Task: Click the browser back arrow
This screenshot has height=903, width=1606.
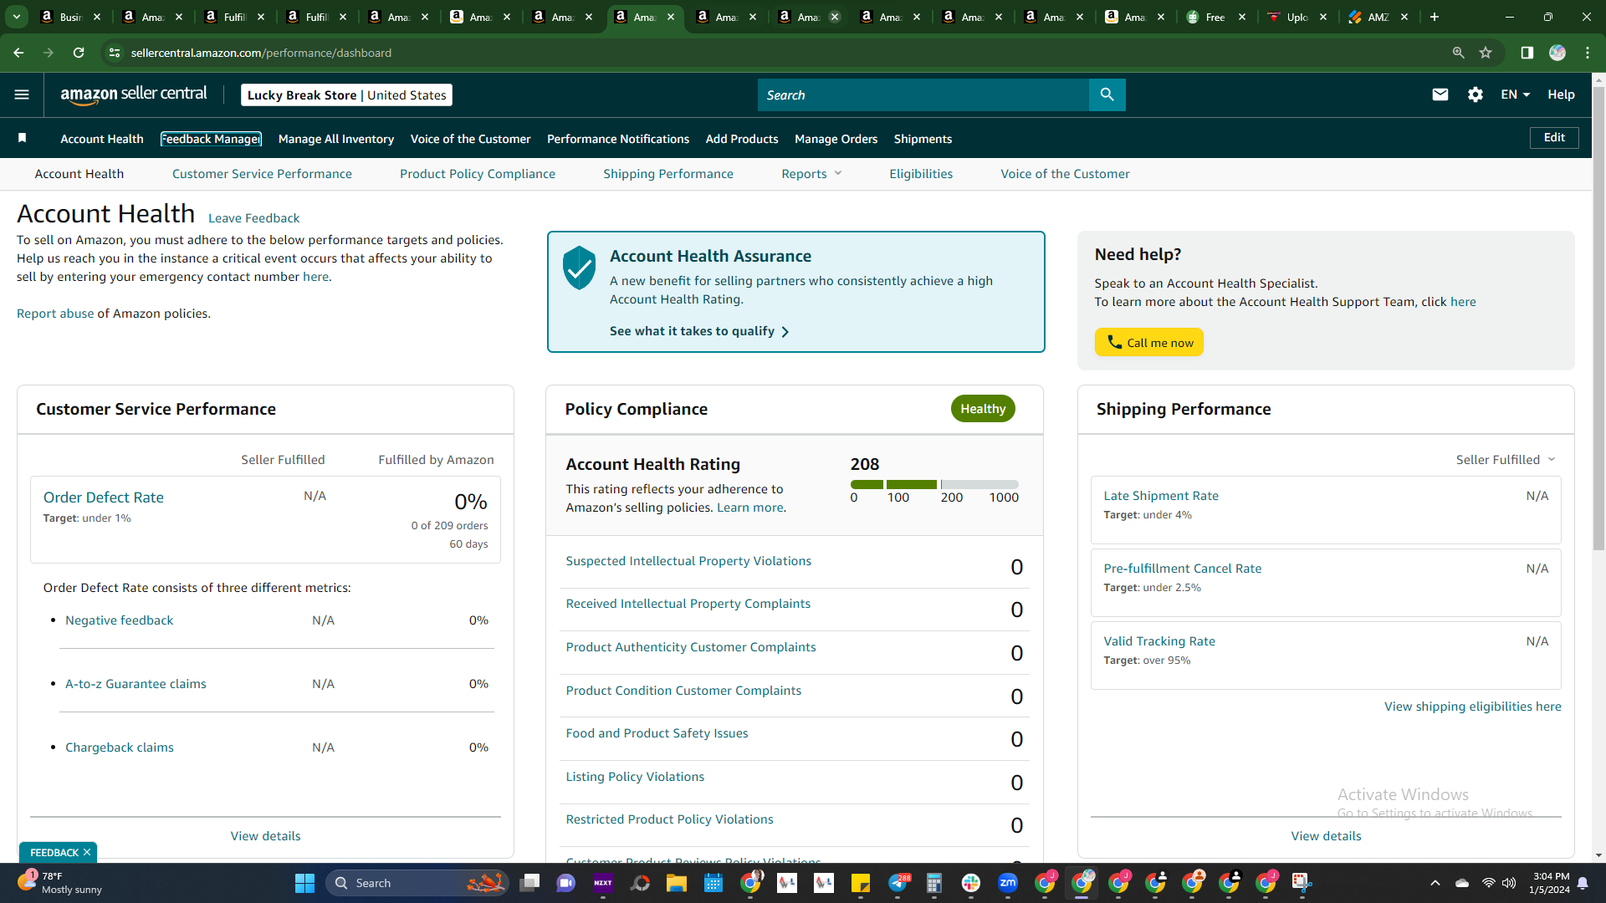Action: coord(18,53)
